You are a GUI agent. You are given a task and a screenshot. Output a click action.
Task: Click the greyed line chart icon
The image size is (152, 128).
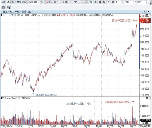tap(84, 2)
